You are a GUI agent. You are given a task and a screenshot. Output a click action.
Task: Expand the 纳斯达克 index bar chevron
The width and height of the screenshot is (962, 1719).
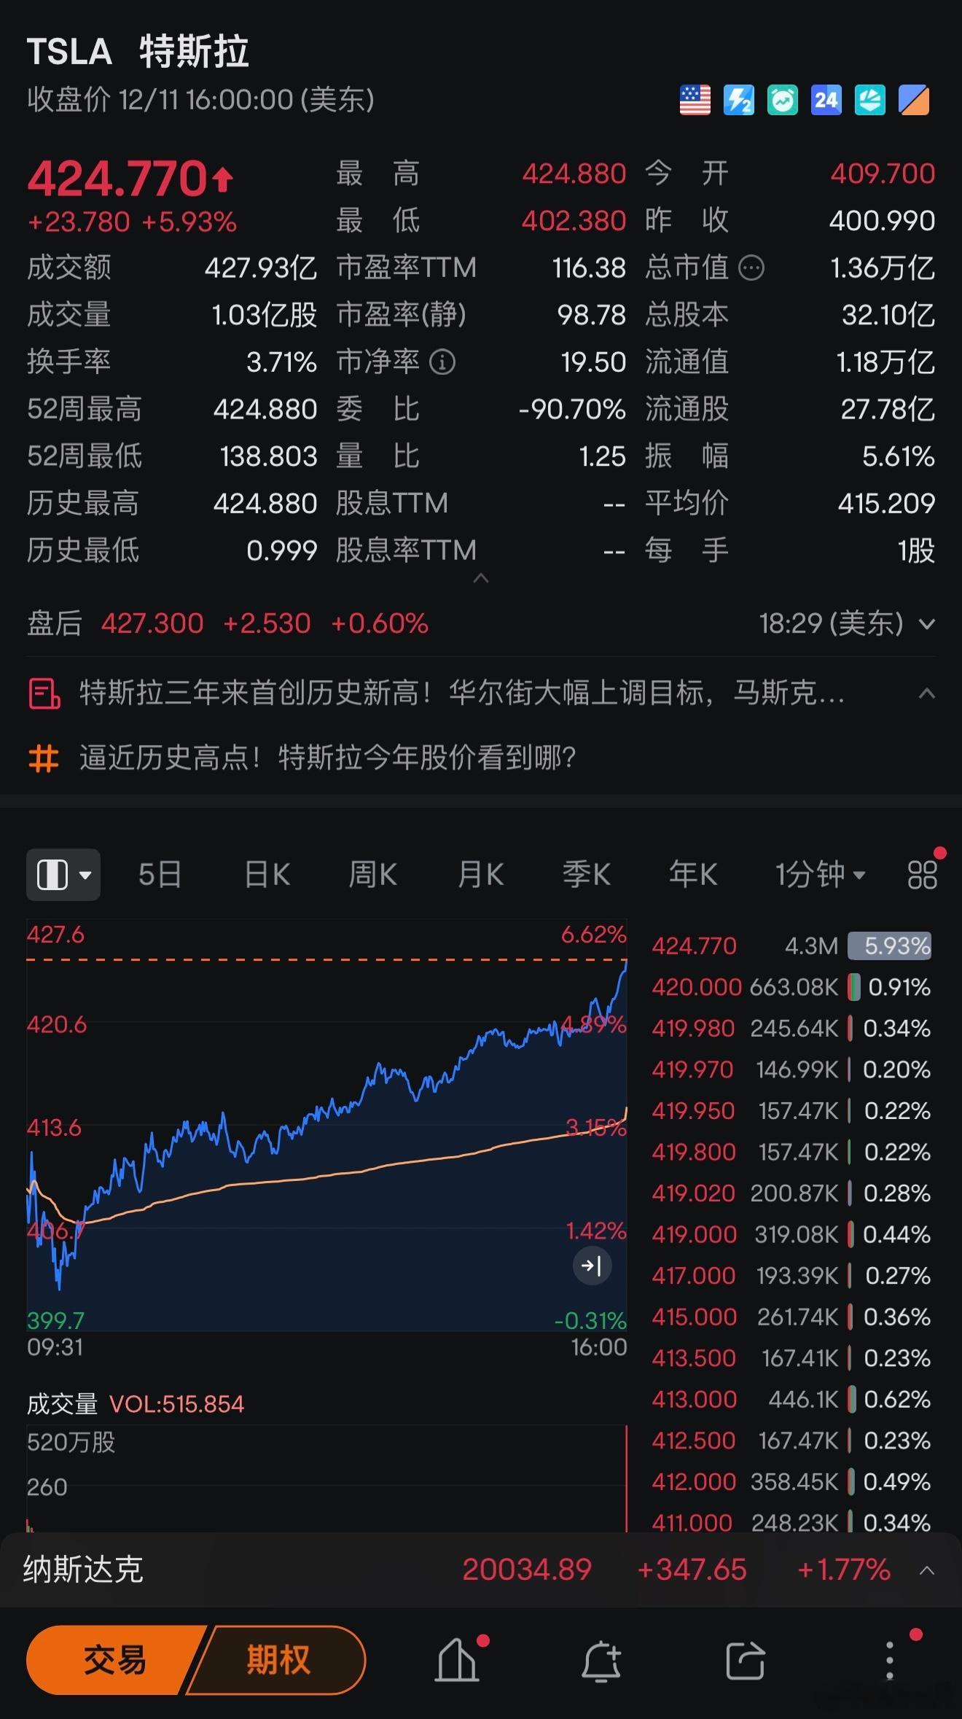[927, 1570]
